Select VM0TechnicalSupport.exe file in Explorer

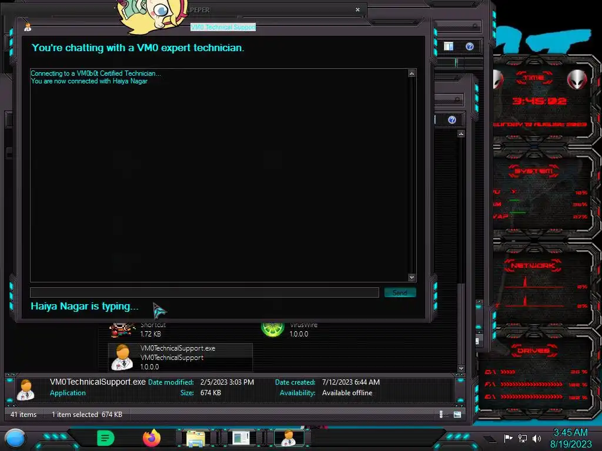click(x=180, y=358)
